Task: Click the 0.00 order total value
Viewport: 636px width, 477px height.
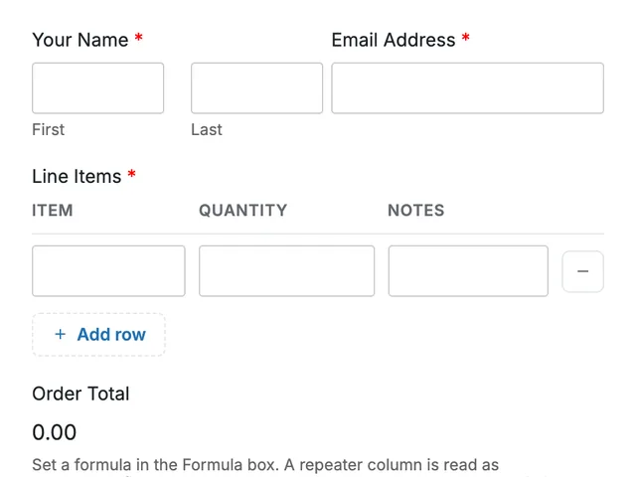Action: 54,432
